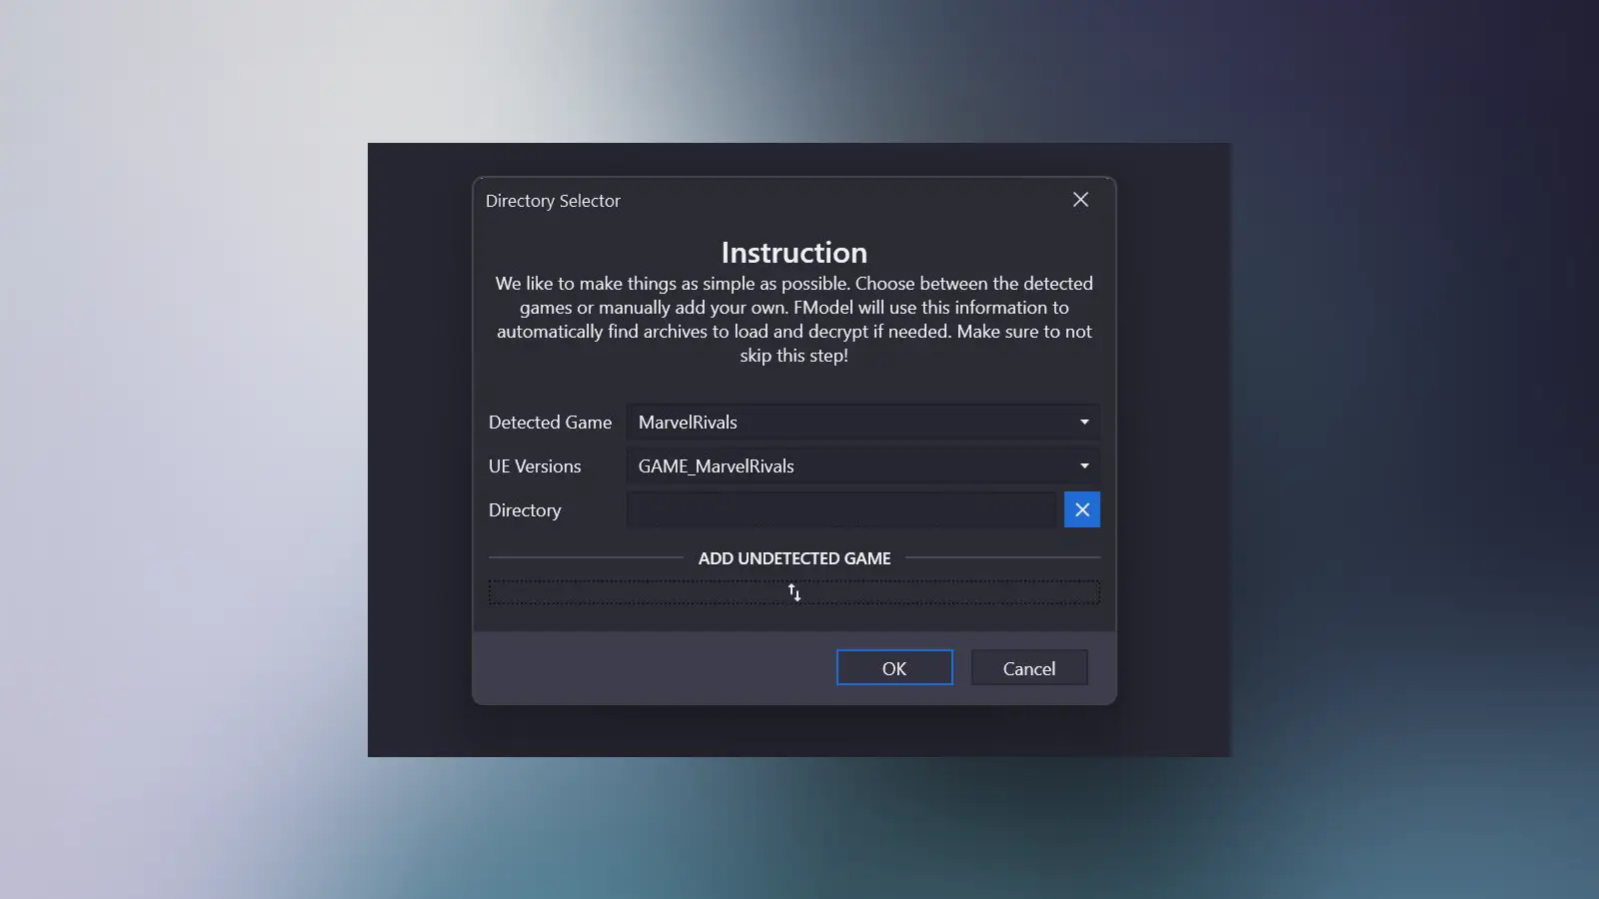Click the up-down arrow in the drop zone
The height and width of the screenshot is (899, 1599).
(x=795, y=591)
